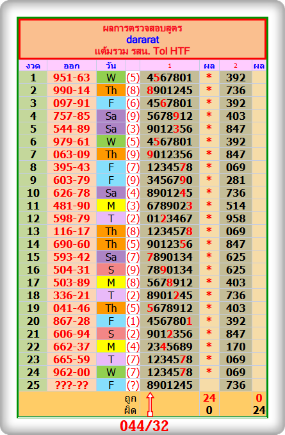
Task: Click the circled (?) in row 25
Action: [133, 385]
